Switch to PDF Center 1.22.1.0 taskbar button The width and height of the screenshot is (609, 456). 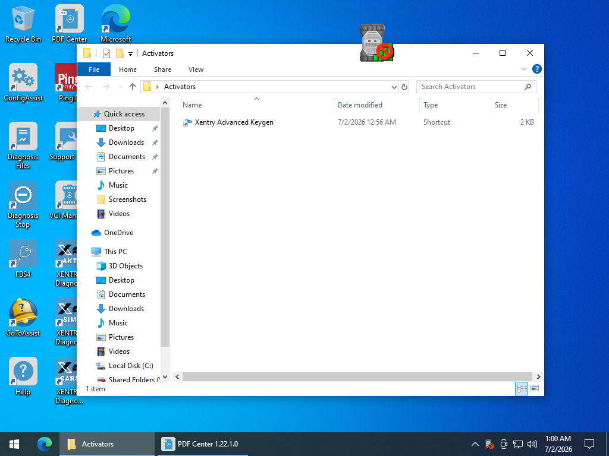coord(202,444)
